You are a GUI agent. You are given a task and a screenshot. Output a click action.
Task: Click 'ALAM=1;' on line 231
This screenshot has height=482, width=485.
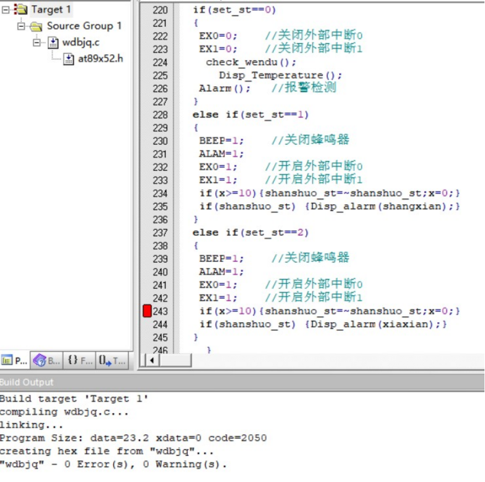point(221,153)
